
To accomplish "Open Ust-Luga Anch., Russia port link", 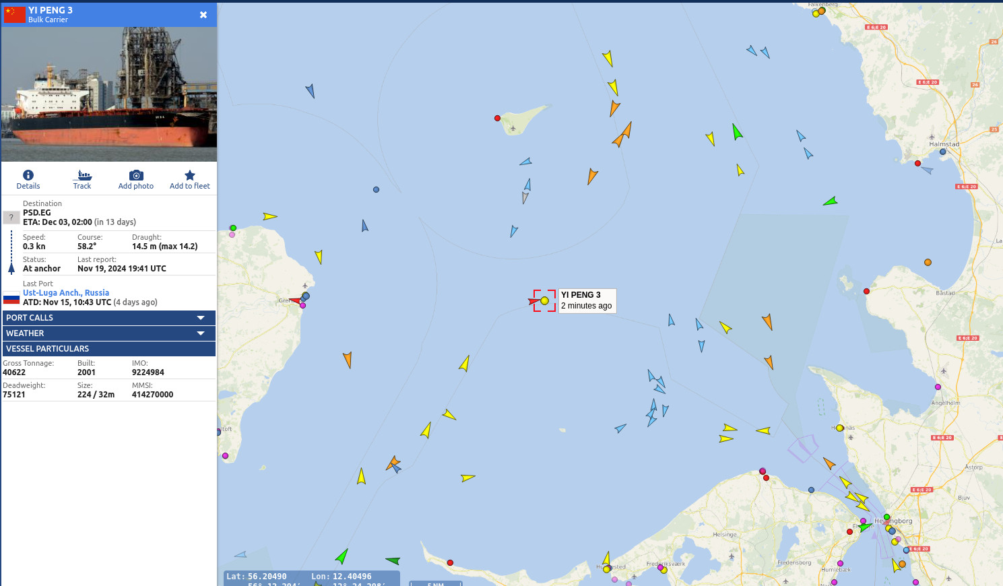I will click(x=66, y=293).
